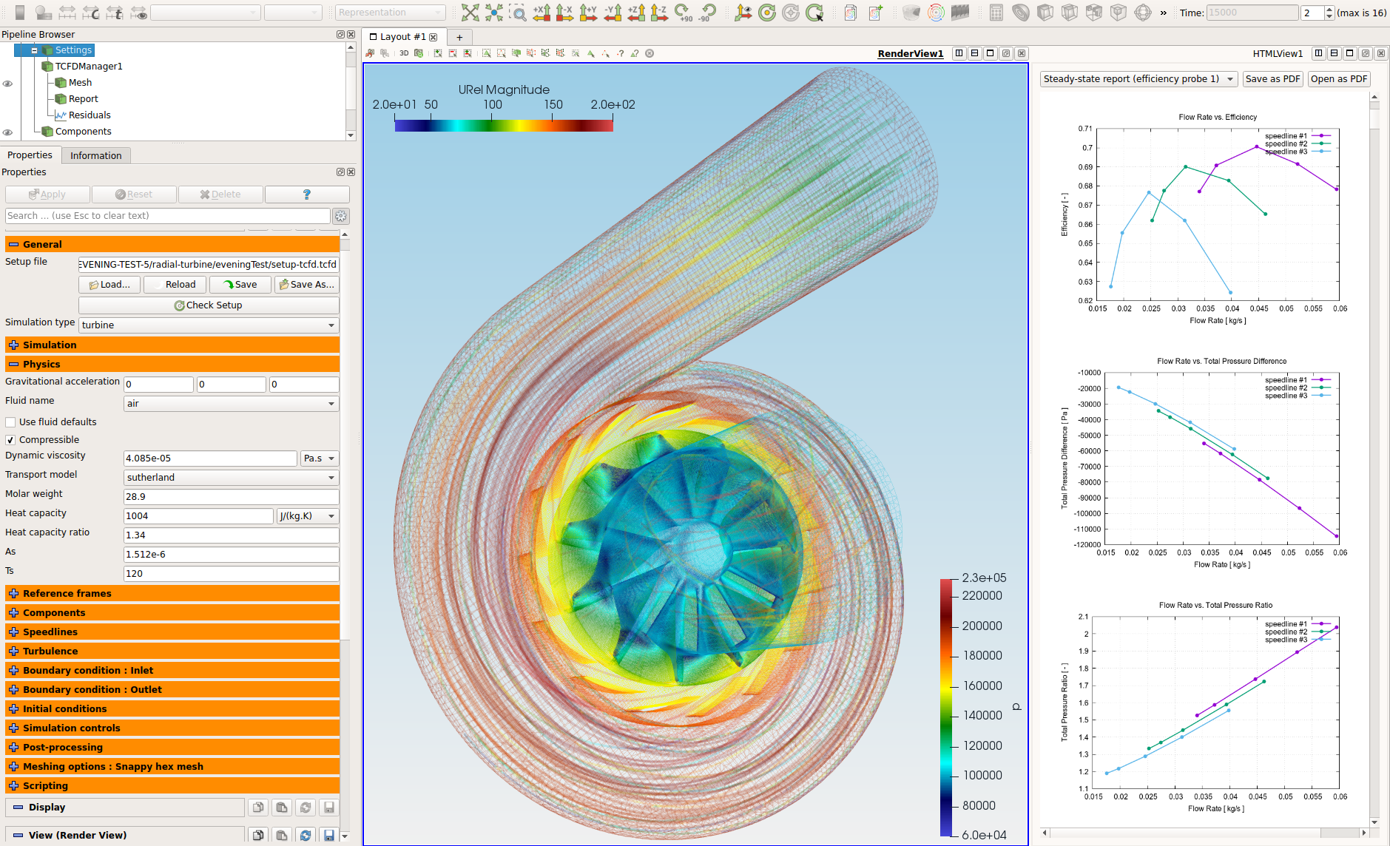Reset the camera to fit data
This screenshot has width=1390, height=846.
coord(470,13)
